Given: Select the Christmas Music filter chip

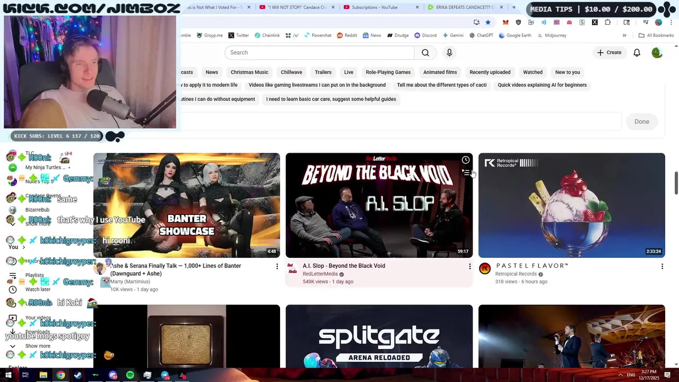Looking at the screenshot, I should pyautogui.click(x=249, y=72).
